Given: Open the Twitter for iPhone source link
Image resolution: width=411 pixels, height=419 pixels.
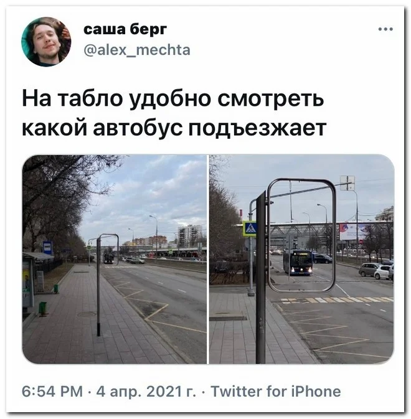Looking at the screenshot, I should pyautogui.click(x=276, y=392).
